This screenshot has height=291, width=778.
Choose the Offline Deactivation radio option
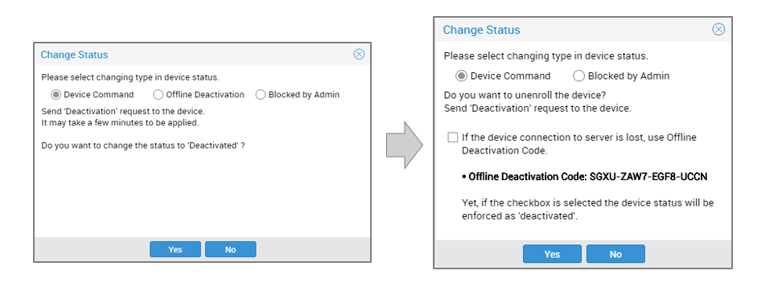(x=199, y=95)
